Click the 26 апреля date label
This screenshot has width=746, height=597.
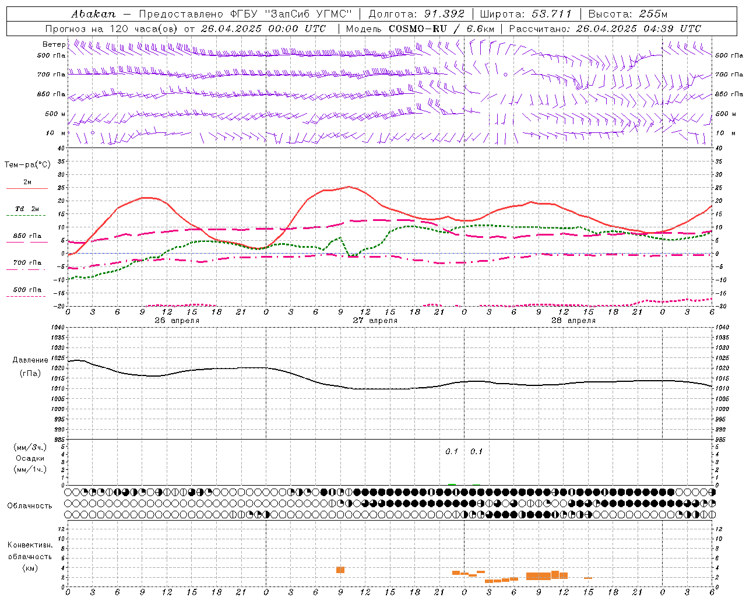(177, 321)
